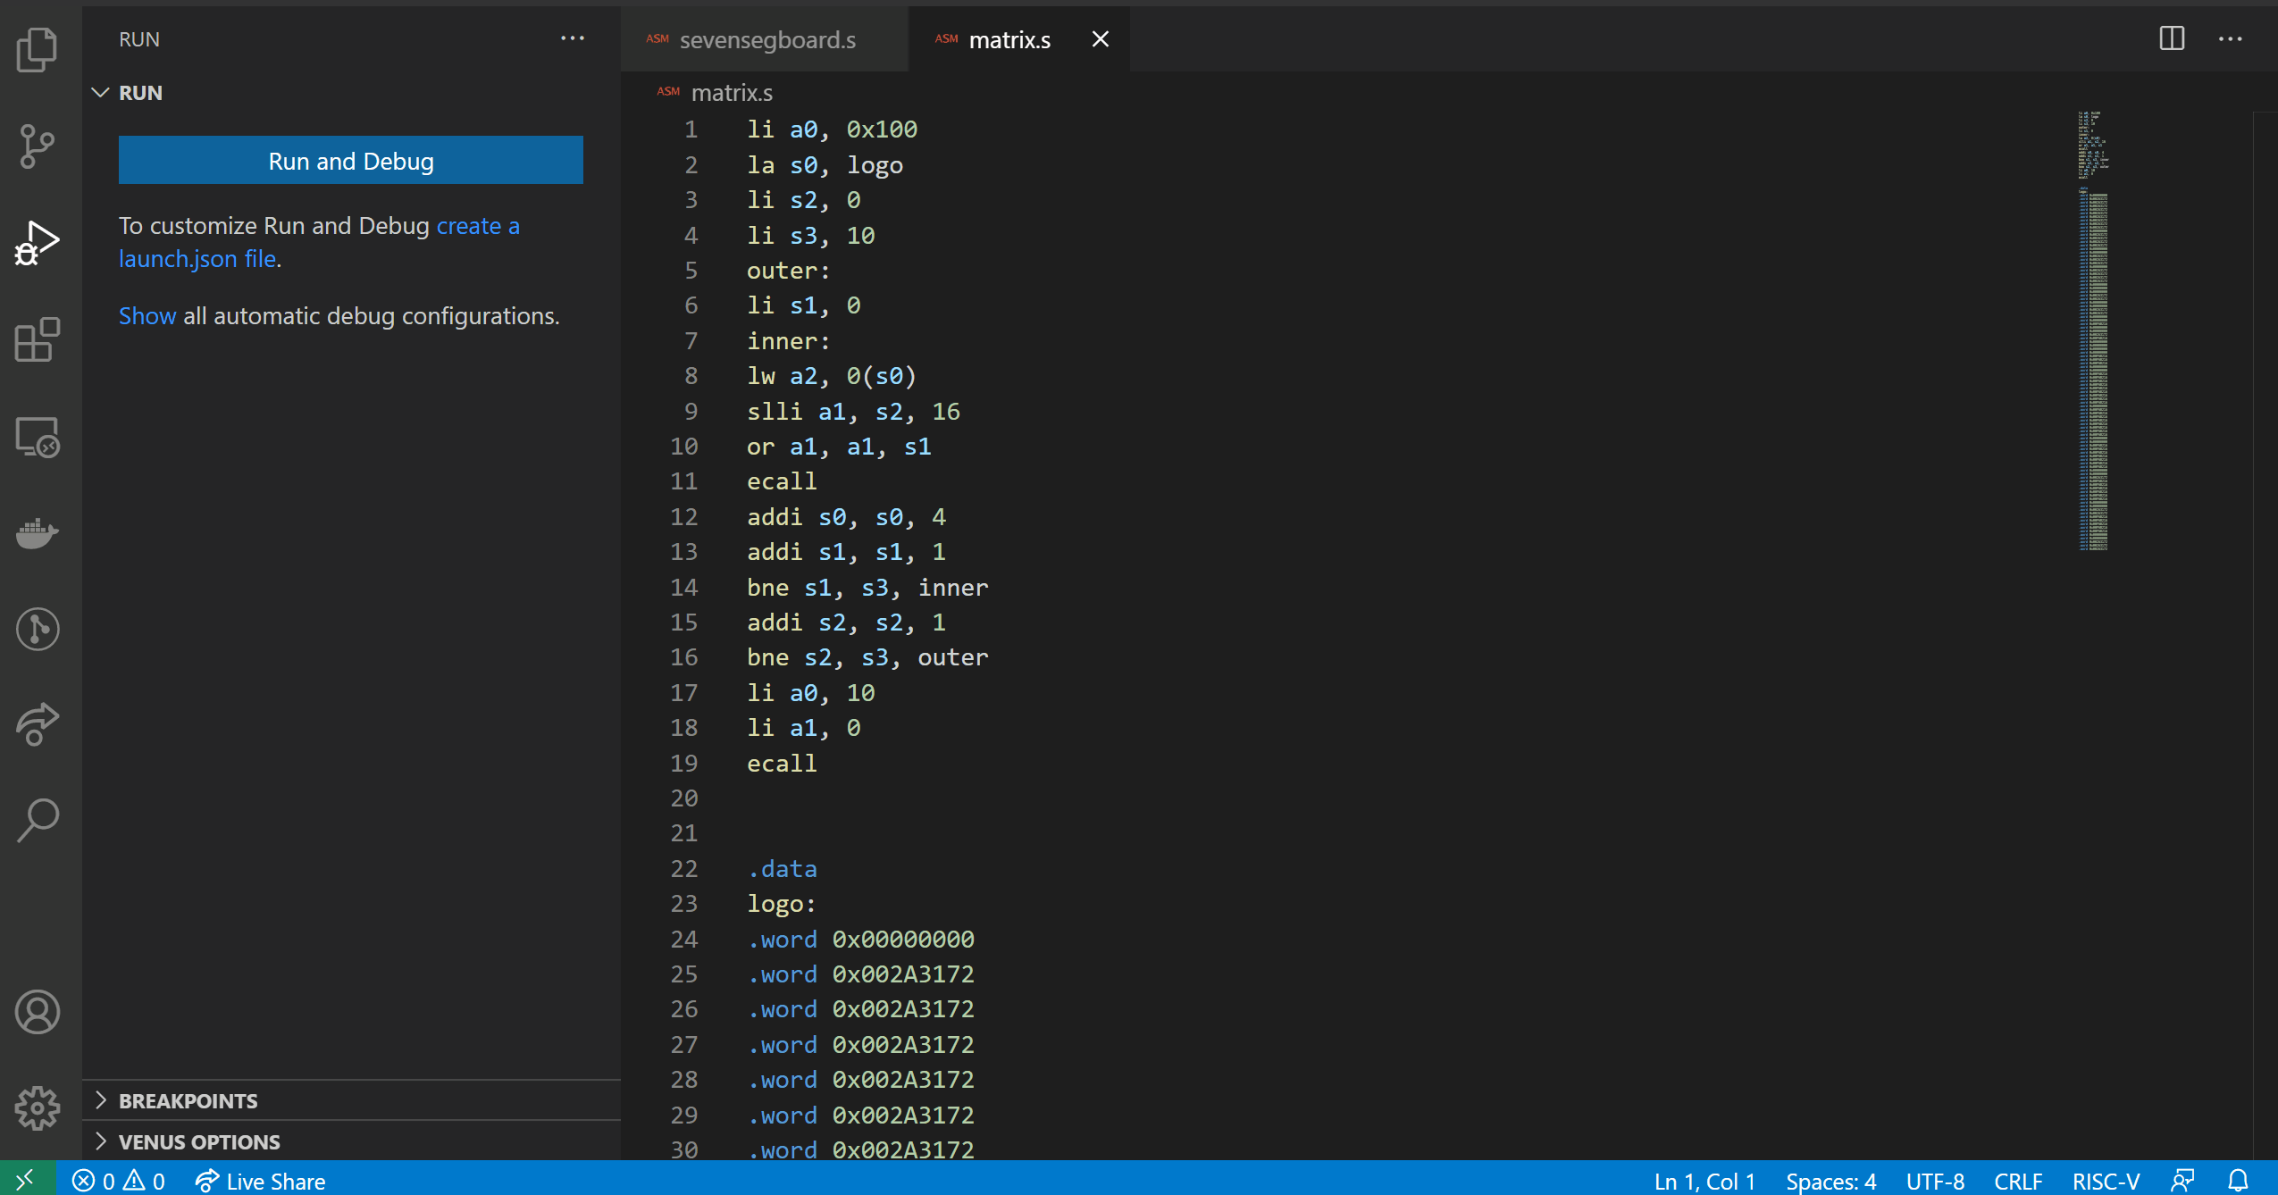Open the Source Control view
The height and width of the screenshot is (1195, 2278).
coord(38,146)
